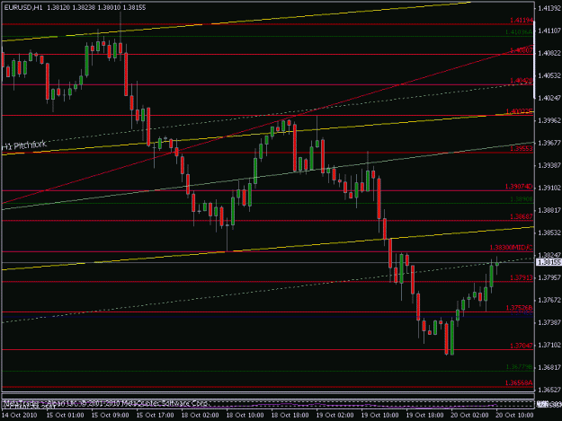Click the 18 Oct 18:00 time label
The image size is (562, 421).
pos(290,415)
